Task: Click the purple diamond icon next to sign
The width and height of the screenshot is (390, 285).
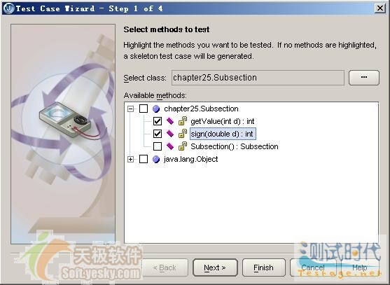Action: tap(170, 134)
